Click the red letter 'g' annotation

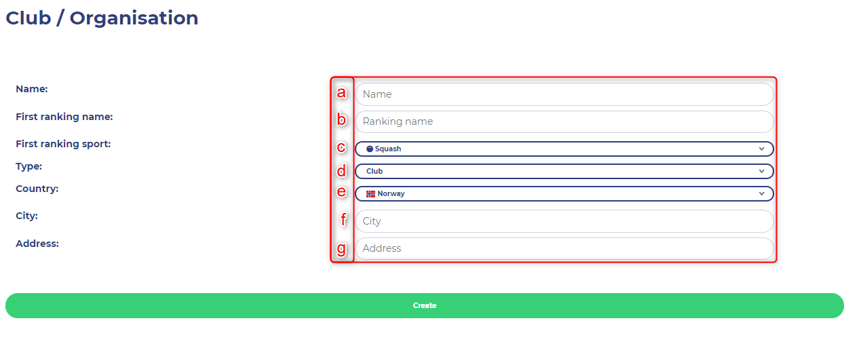coord(342,250)
